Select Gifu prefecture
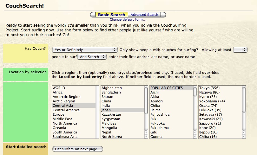The width and height of the screenshot is (257, 155). (172, 132)
